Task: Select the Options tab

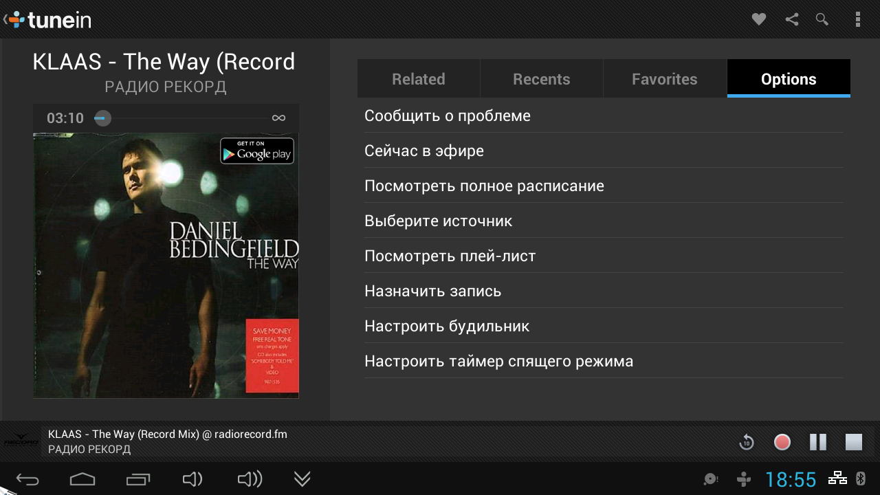Action: pyautogui.click(x=789, y=79)
